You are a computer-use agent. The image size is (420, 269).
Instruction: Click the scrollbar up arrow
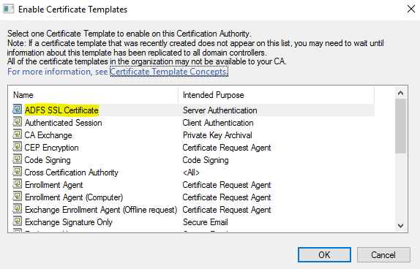click(x=400, y=93)
